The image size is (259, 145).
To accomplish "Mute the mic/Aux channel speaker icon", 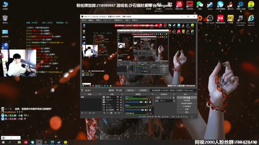I will (146, 102).
